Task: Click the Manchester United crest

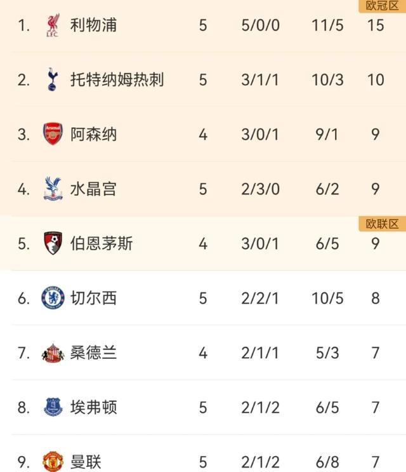Action: pyautogui.click(x=53, y=461)
